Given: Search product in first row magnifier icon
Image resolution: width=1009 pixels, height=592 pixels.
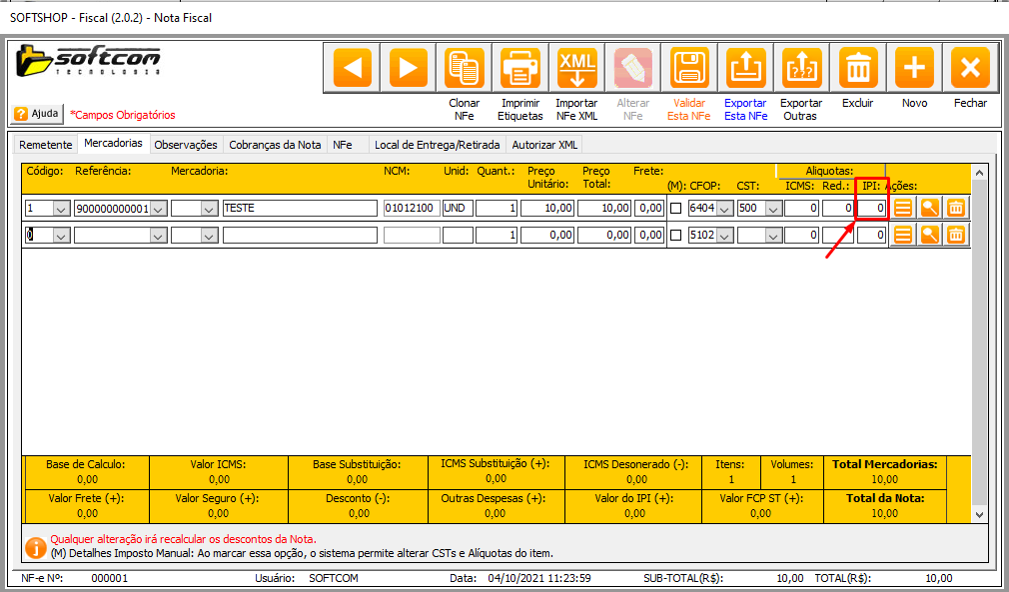Looking at the screenshot, I should coord(929,208).
